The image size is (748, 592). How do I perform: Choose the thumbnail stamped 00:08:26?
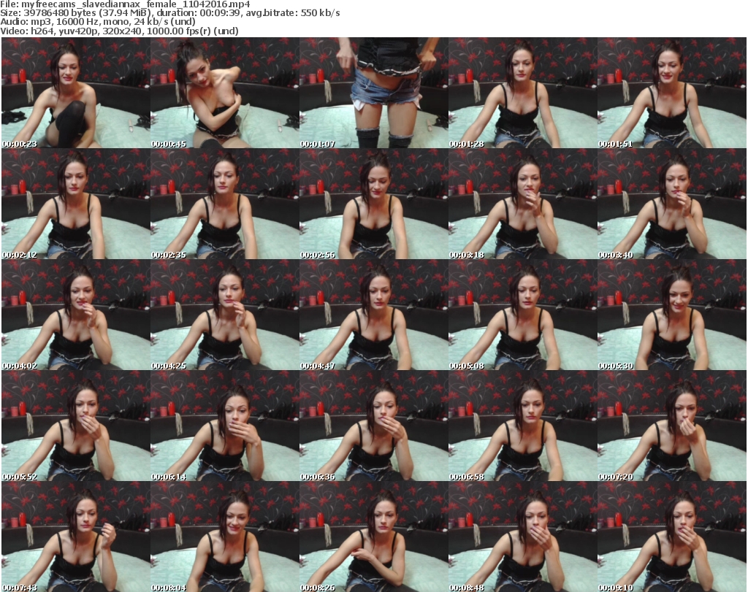(373, 537)
